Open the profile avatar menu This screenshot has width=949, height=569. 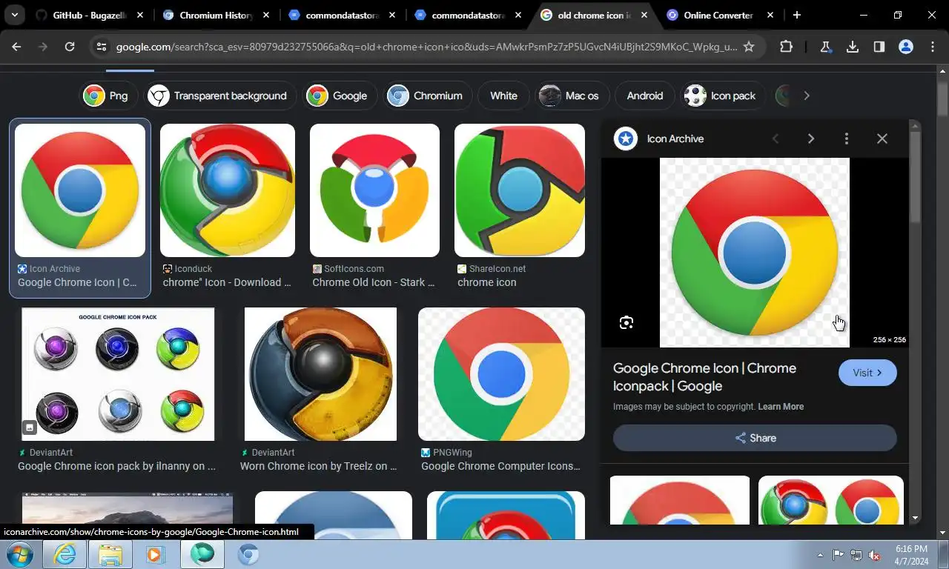(906, 47)
